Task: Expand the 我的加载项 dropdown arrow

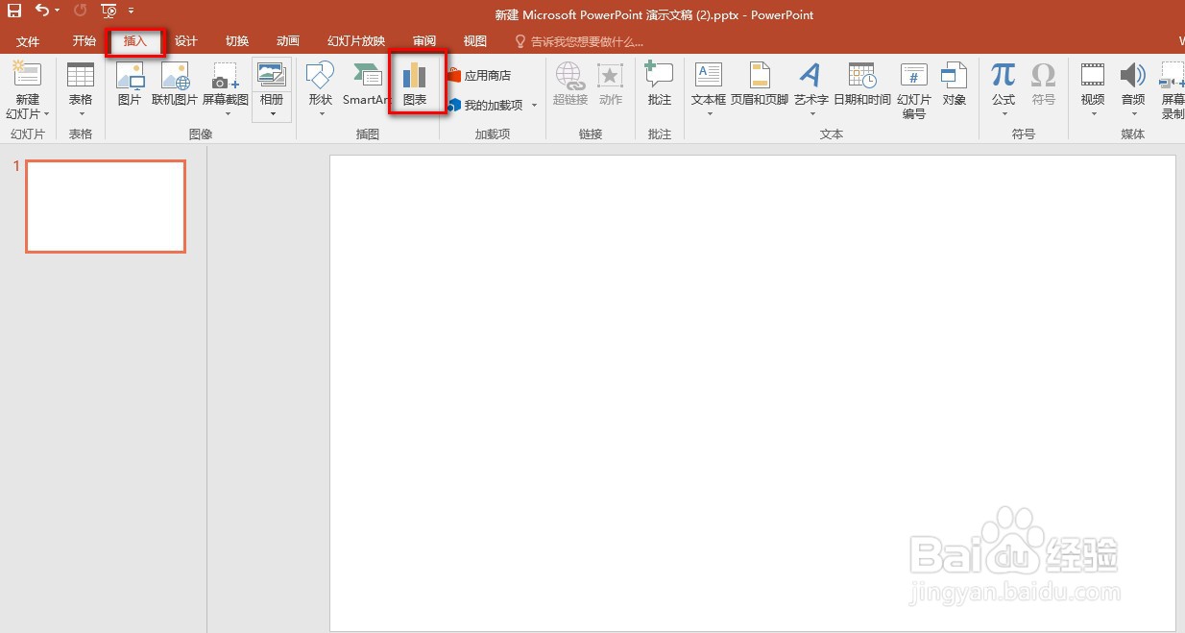Action: pyautogui.click(x=534, y=106)
